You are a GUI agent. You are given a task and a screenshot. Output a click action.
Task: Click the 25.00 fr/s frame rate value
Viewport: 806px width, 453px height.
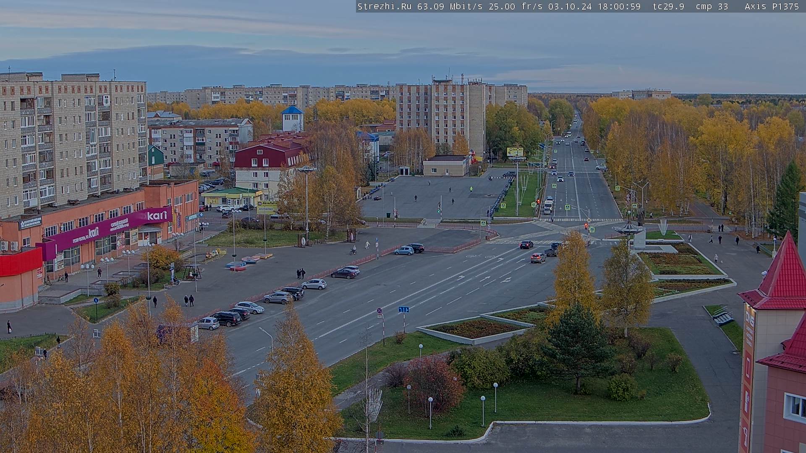point(516,6)
